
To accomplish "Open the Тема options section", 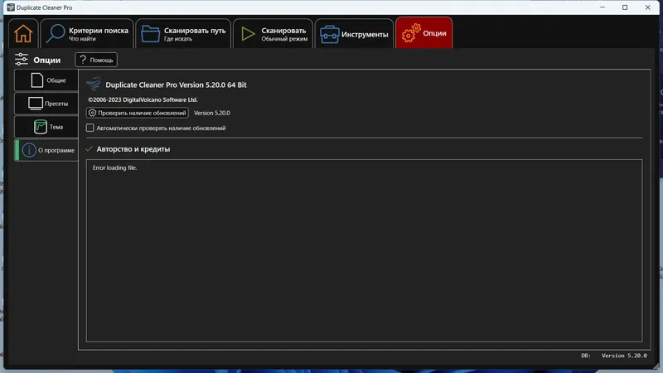I will coord(46,127).
